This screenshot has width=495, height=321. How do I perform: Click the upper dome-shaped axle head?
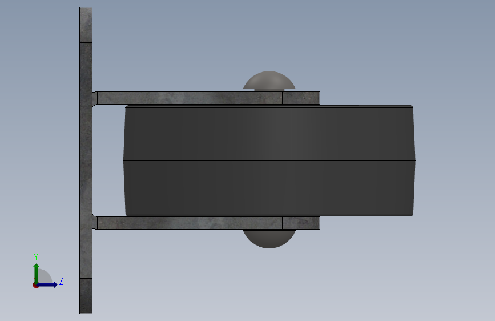pos(269,81)
